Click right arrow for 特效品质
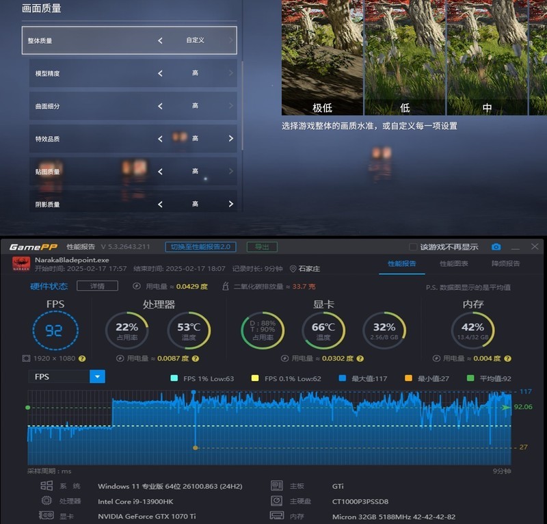 [x=231, y=139]
